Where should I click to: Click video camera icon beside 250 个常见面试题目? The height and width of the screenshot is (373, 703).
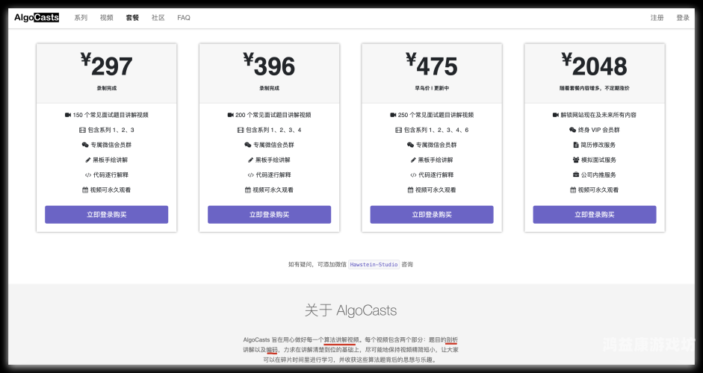tap(393, 115)
